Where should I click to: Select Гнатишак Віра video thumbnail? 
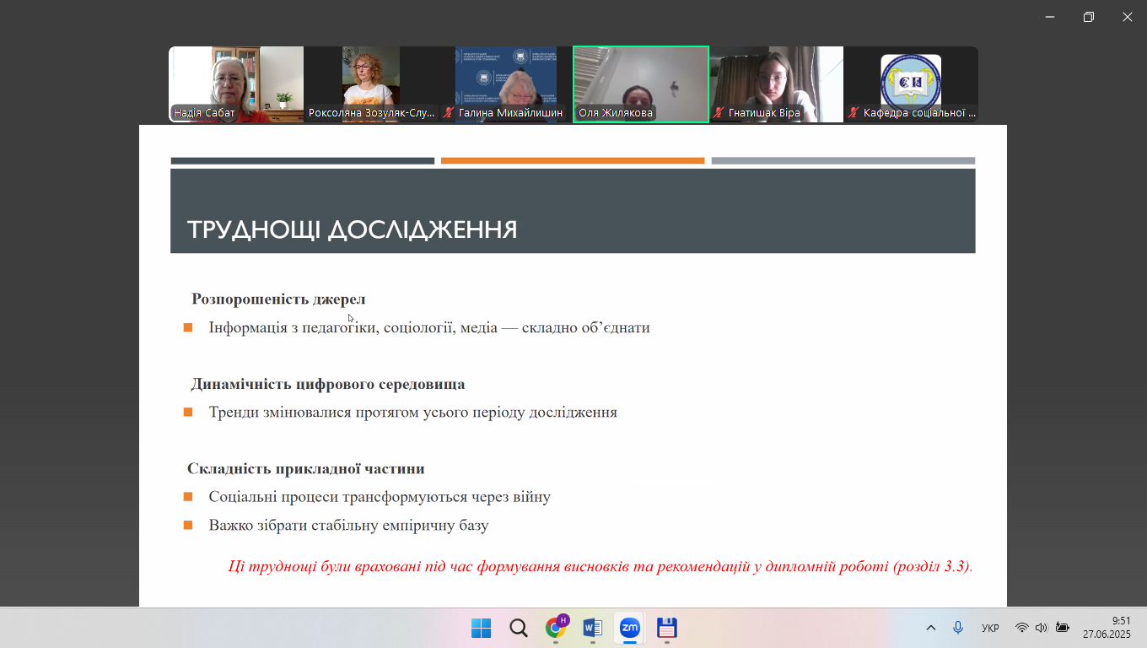click(776, 84)
